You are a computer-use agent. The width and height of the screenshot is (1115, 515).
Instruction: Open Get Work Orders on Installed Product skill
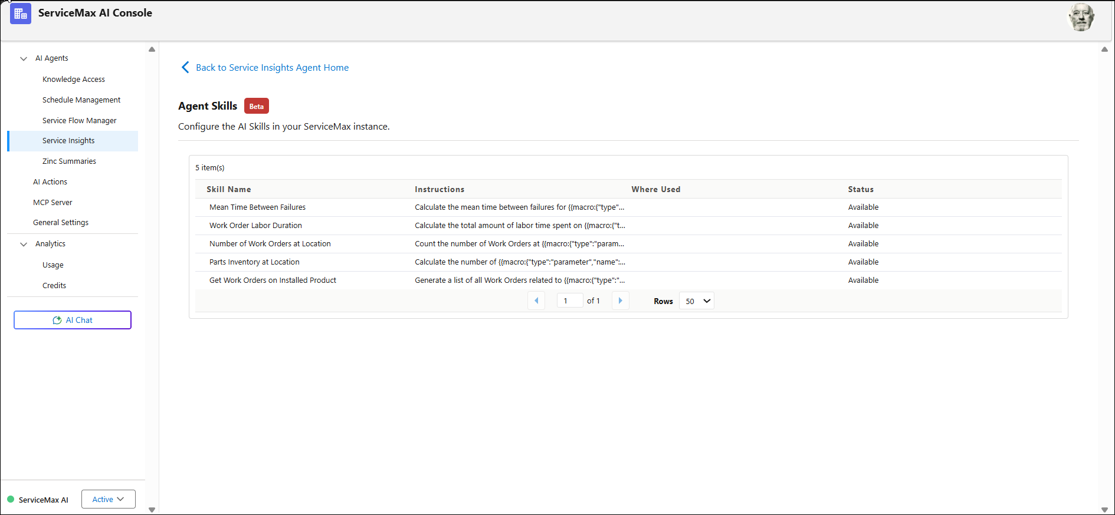(x=273, y=280)
